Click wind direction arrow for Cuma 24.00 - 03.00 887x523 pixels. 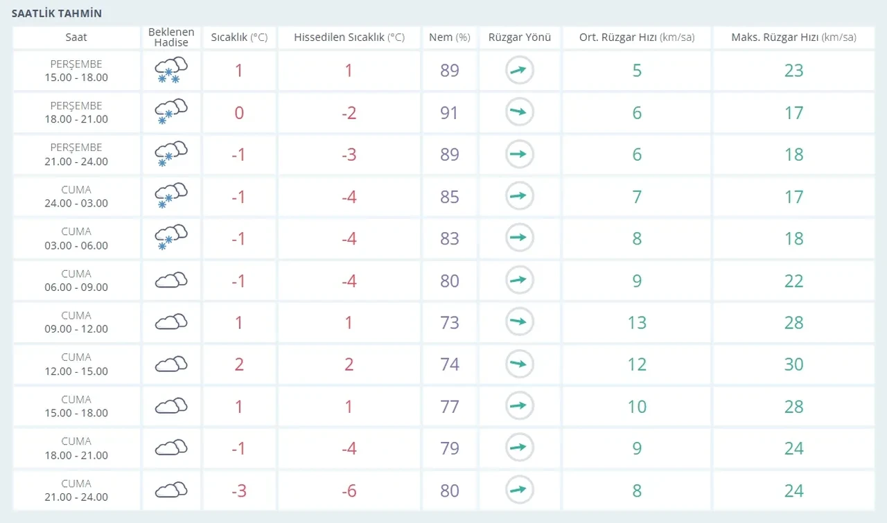[x=519, y=196]
